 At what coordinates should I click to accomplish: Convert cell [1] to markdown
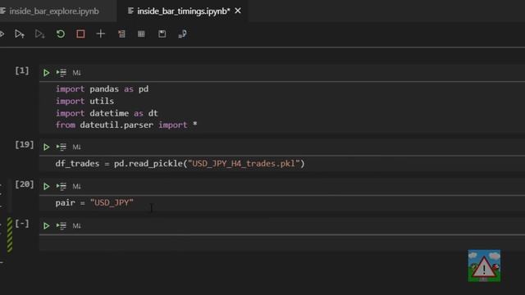(x=76, y=73)
